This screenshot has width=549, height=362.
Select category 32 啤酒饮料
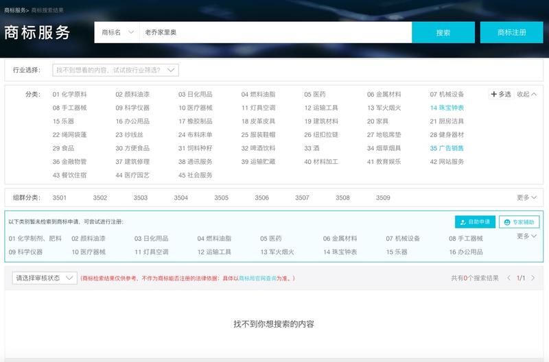pos(258,148)
